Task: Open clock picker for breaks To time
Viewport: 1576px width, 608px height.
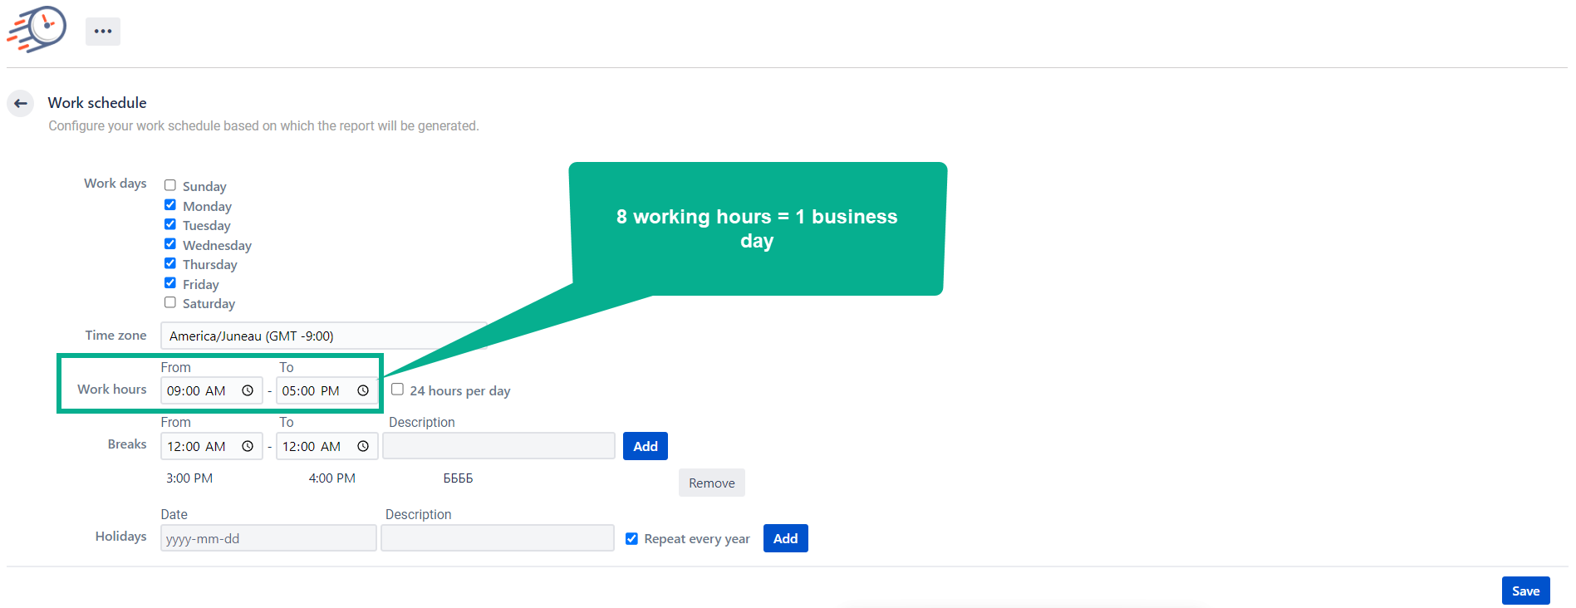Action: point(363,446)
